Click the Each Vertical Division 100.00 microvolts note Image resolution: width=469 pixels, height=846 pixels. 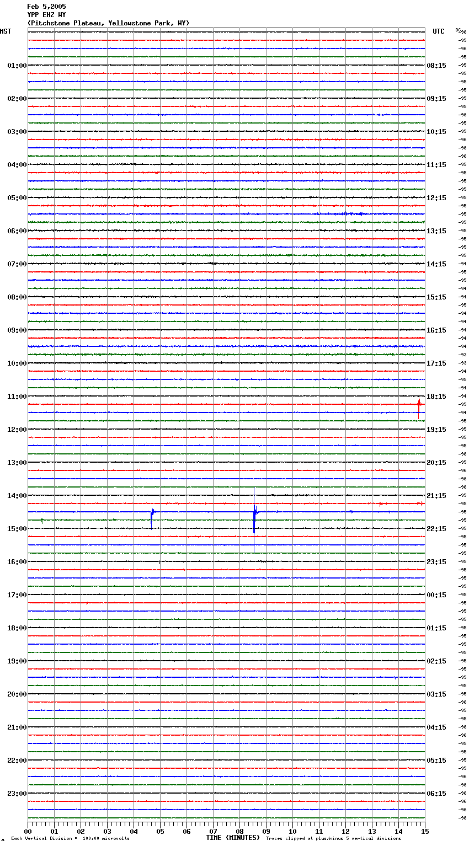click(x=70, y=839)
